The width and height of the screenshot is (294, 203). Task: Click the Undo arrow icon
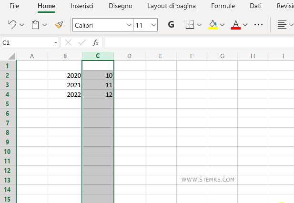tap(12, 24)
